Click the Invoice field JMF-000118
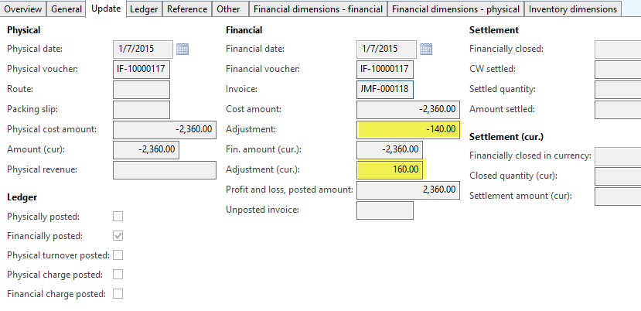 (385, 90)
